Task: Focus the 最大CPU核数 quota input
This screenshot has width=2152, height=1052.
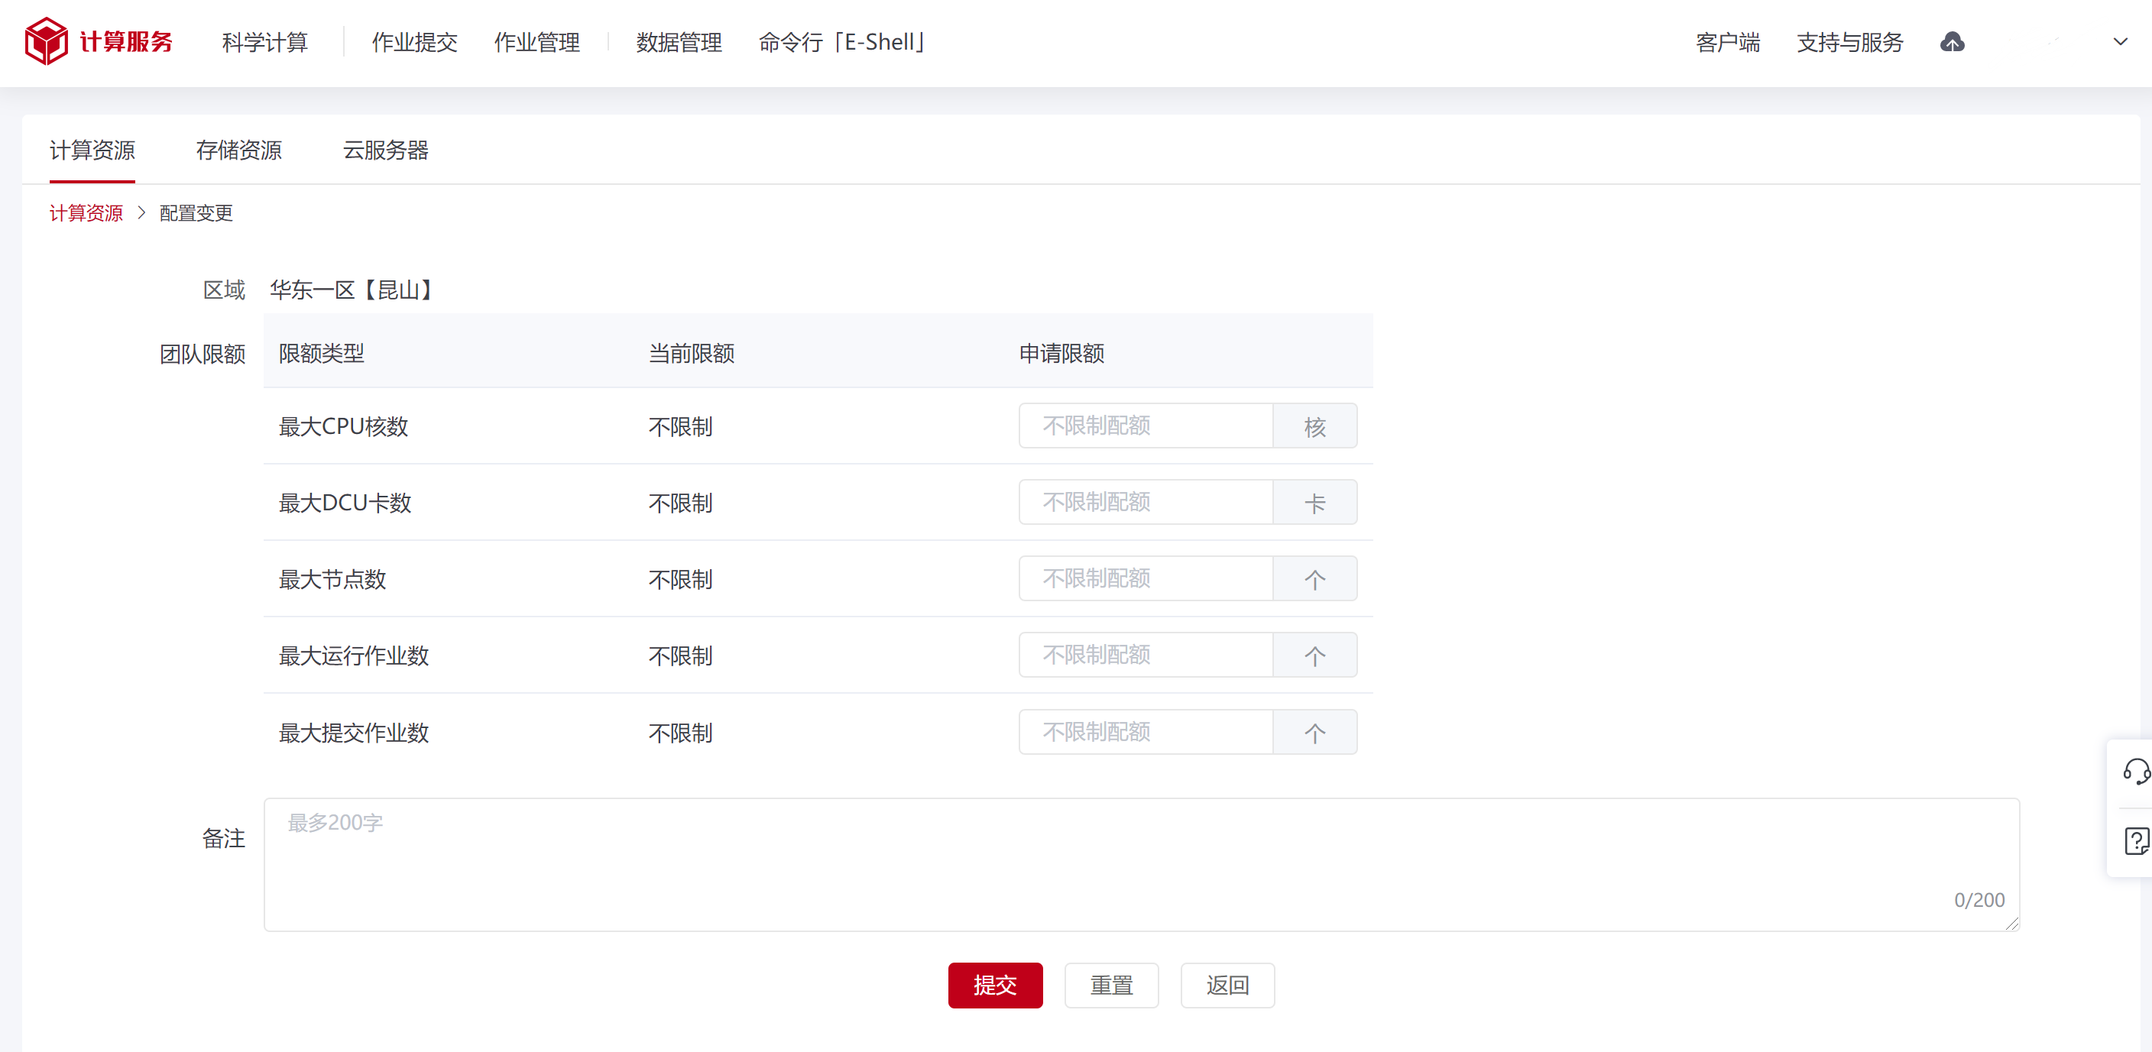Action: 1146,426
